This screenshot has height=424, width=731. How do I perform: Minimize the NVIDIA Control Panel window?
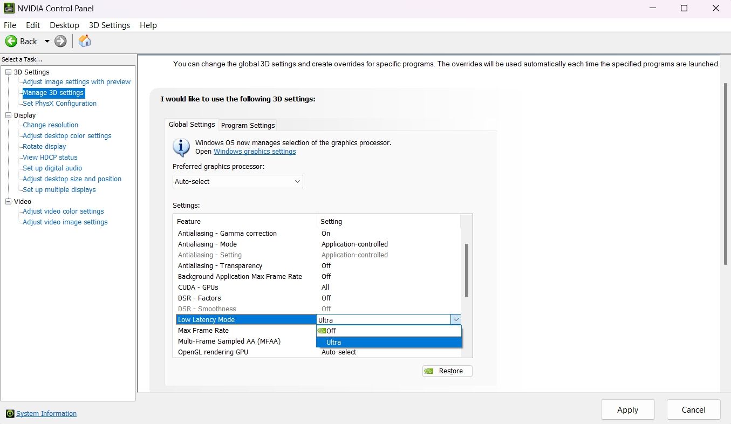(652, 8)
